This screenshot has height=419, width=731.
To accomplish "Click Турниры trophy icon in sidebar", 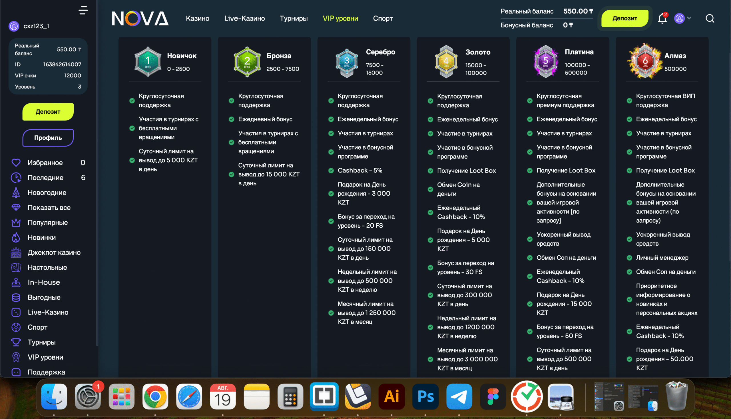I will [16, 342].
